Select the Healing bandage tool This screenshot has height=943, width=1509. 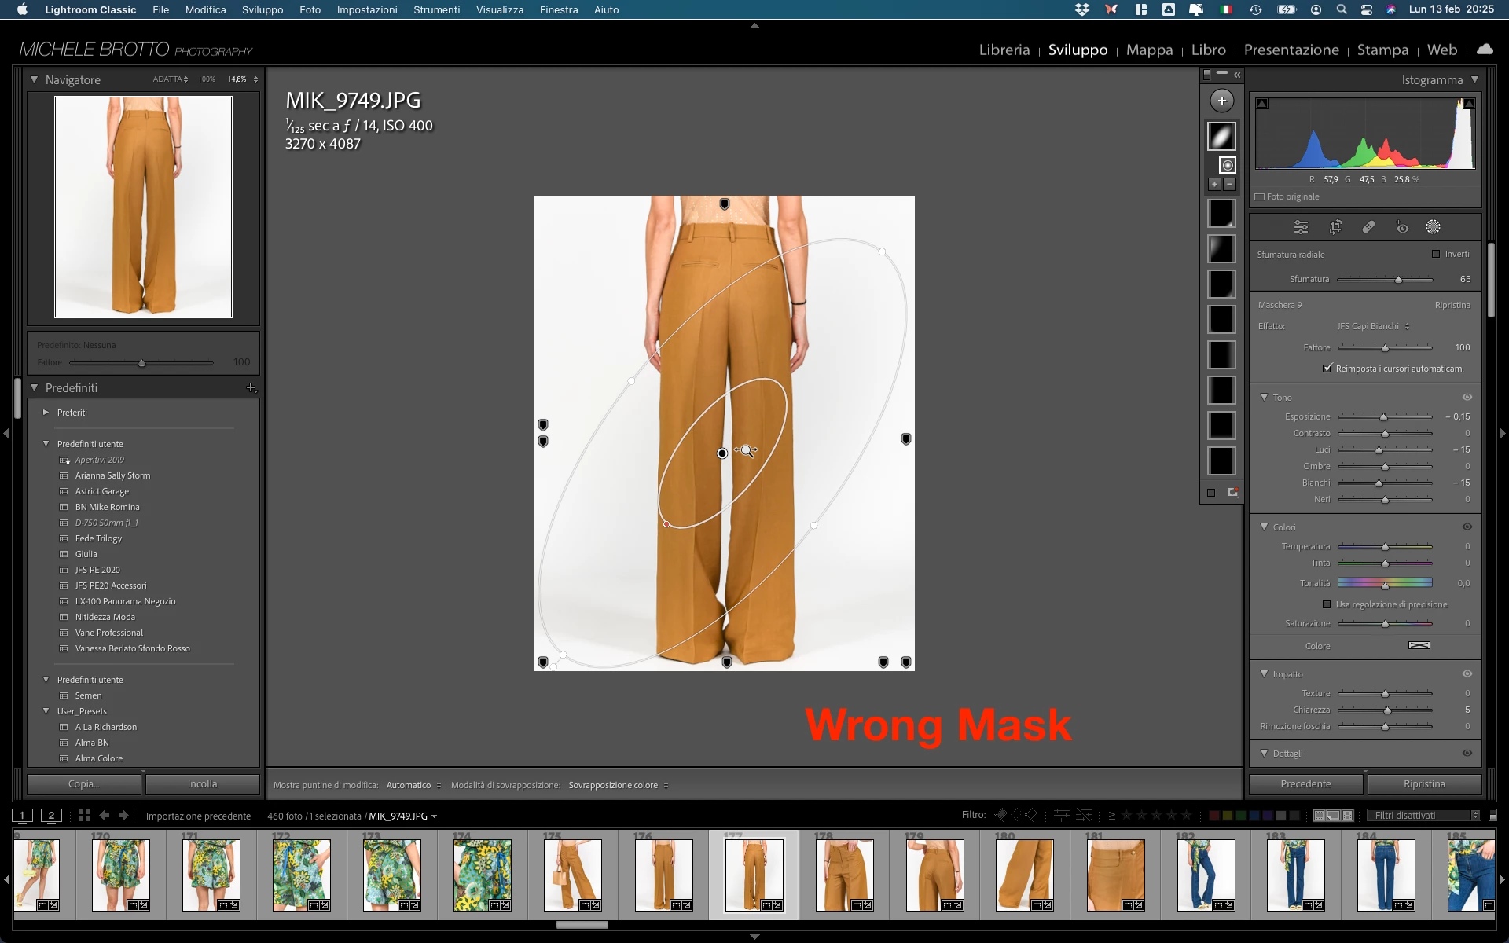1368,227
